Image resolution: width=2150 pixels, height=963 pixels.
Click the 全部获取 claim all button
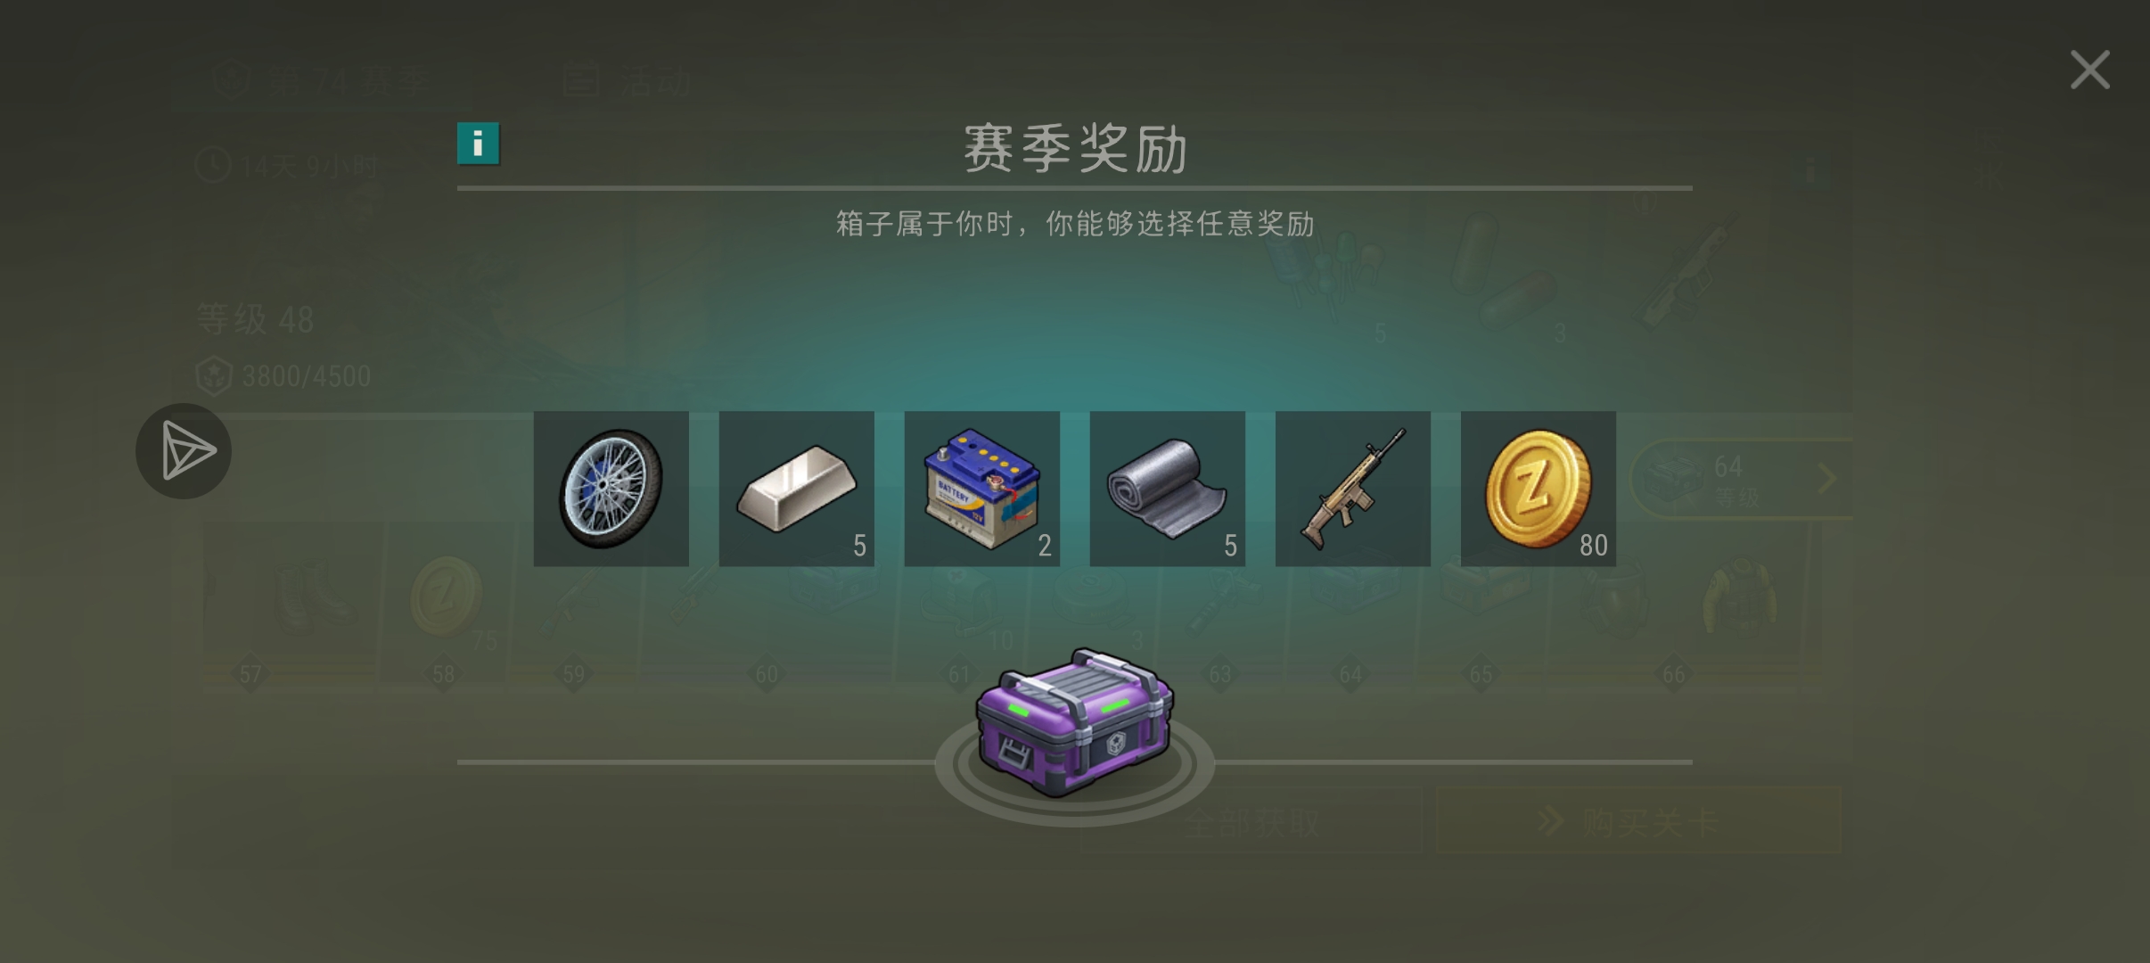tap(1251, 820)
